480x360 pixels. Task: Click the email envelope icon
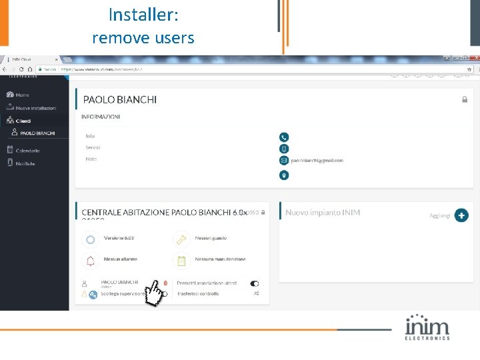284,161
